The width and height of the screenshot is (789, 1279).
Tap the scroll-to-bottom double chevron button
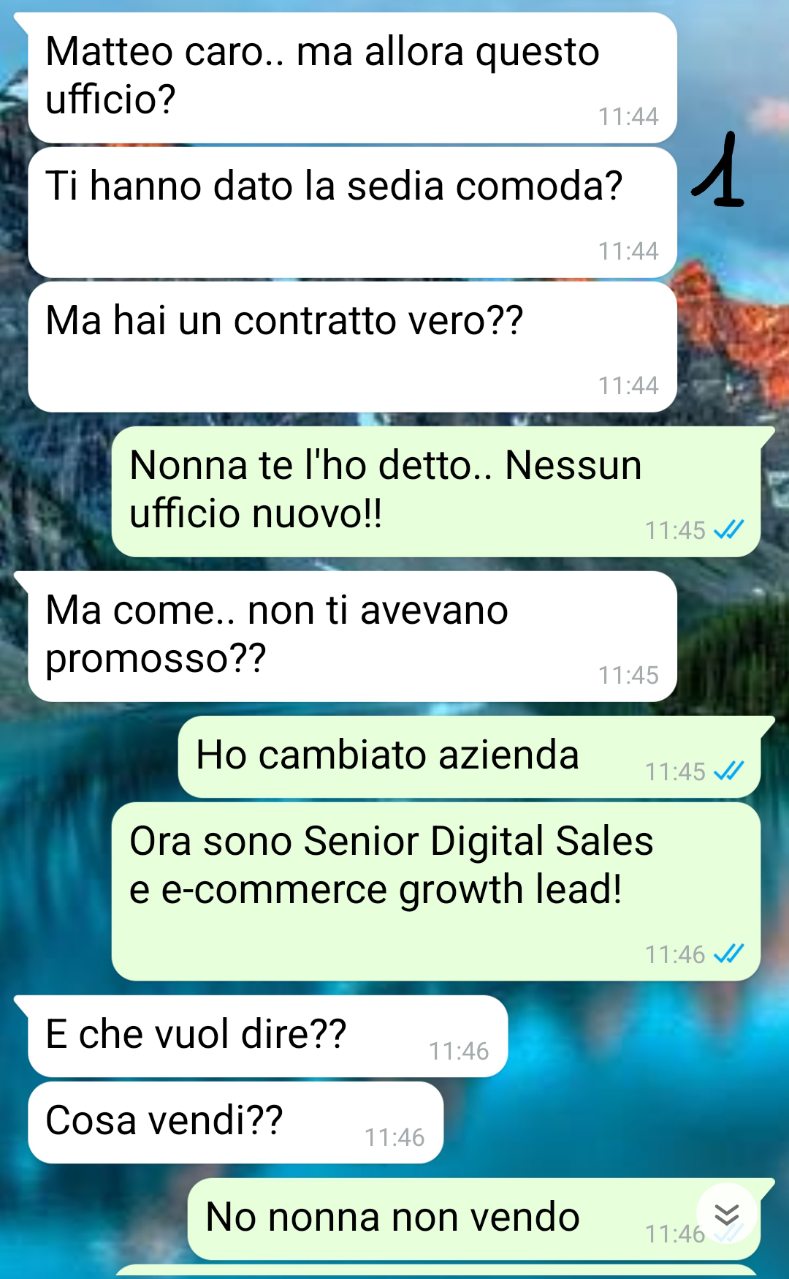point(726,1214)
